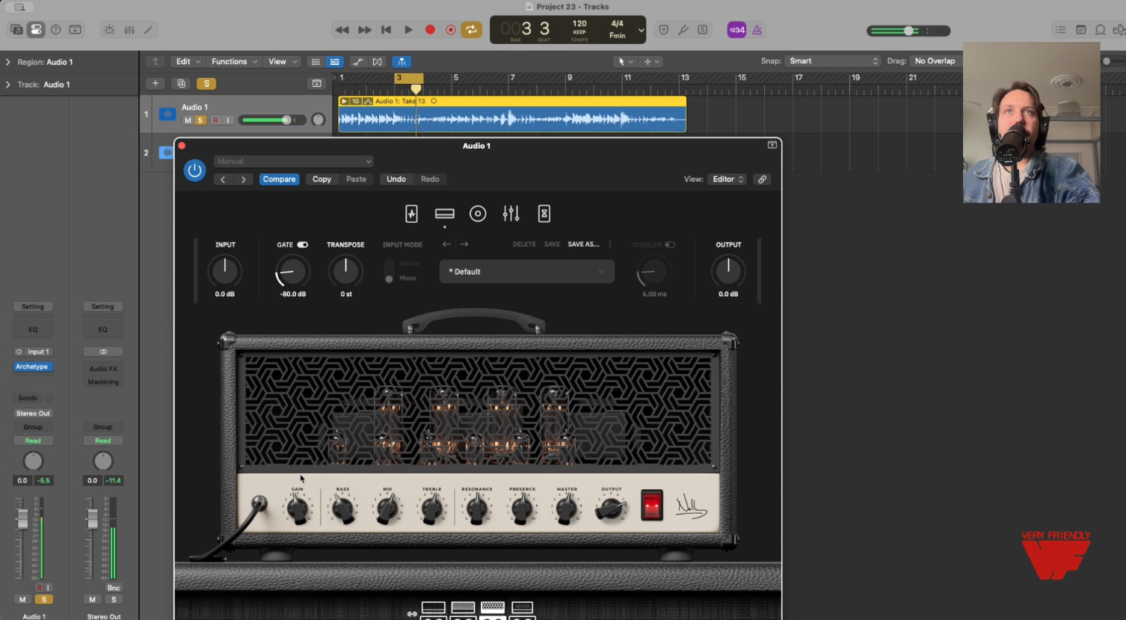
Task: Toggle list view icon in tracks toolbar
Action: click(x=334, y=62)
